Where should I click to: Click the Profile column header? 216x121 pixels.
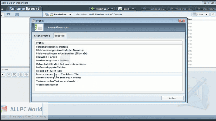click(x=108, y=43)
